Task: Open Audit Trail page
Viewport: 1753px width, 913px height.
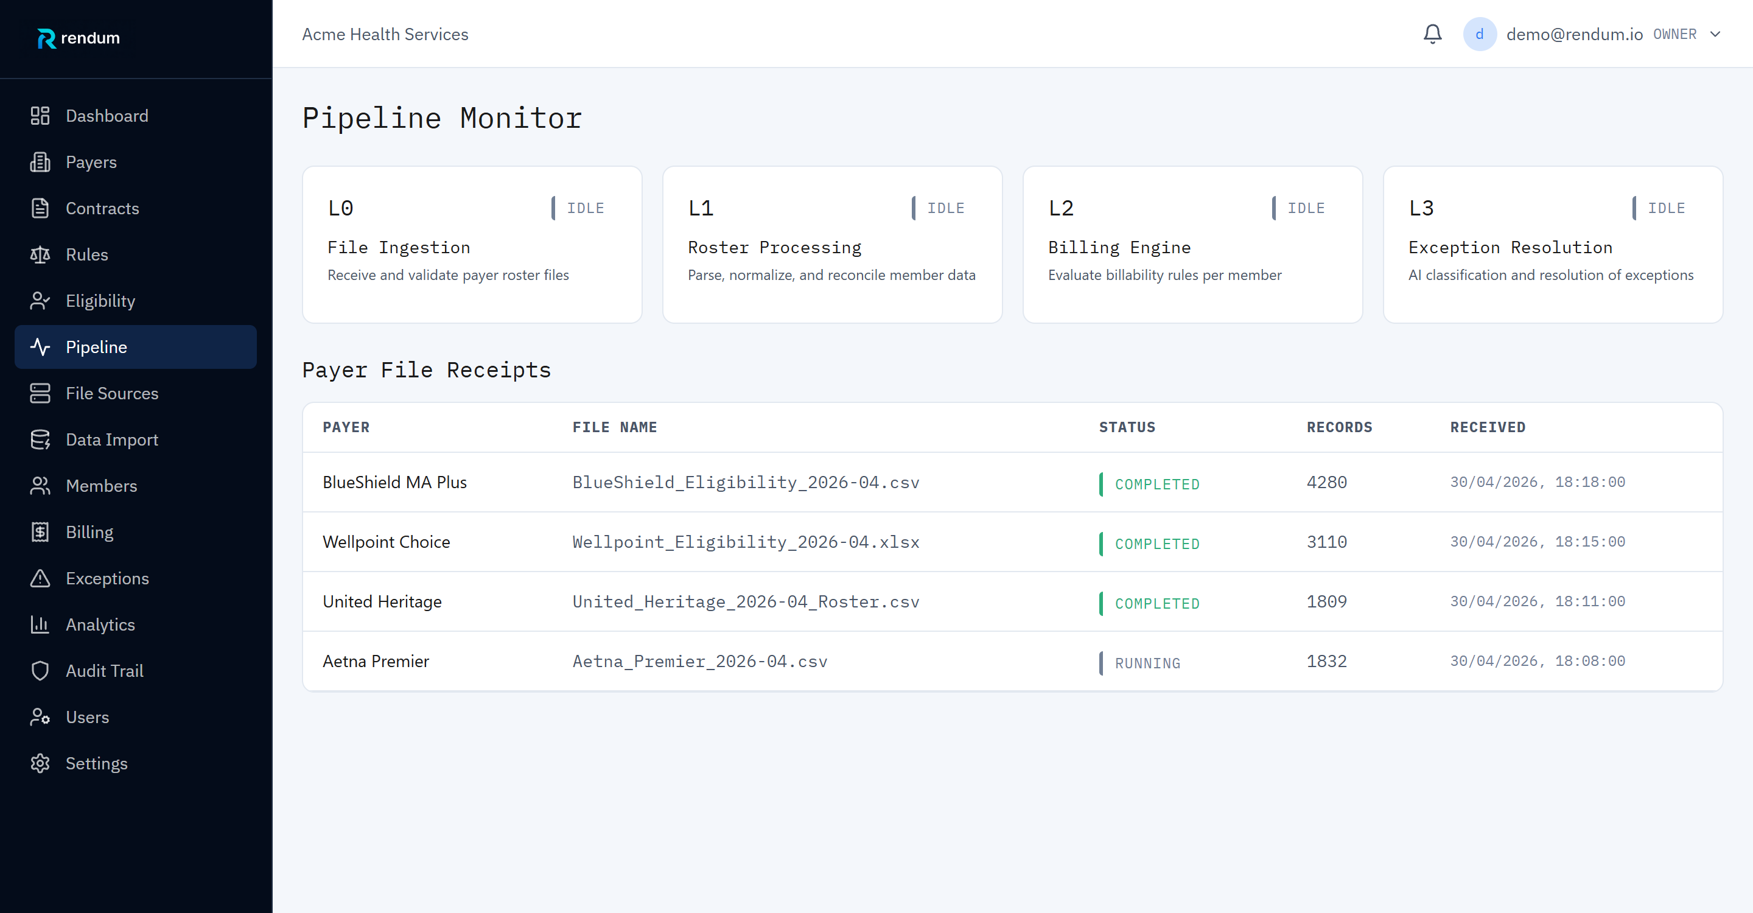Action: click(135, 671)
